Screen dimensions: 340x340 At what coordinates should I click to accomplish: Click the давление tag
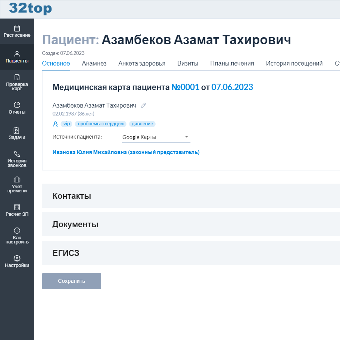[142, 124]
